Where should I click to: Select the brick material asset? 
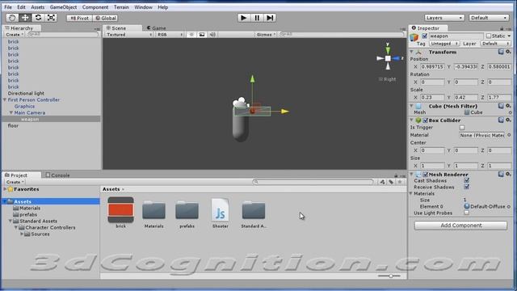(120, 213)
